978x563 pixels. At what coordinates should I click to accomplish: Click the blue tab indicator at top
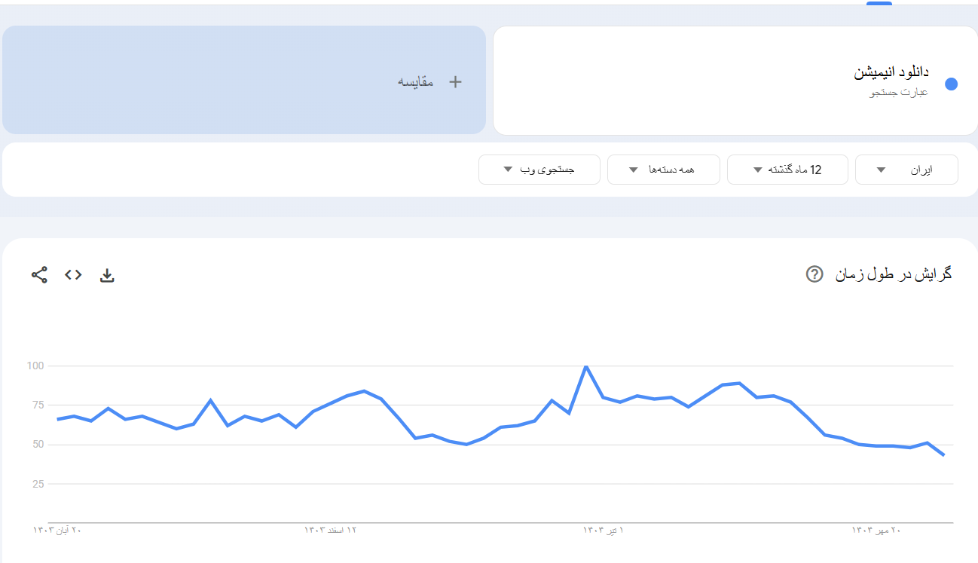tap(879, 5)
